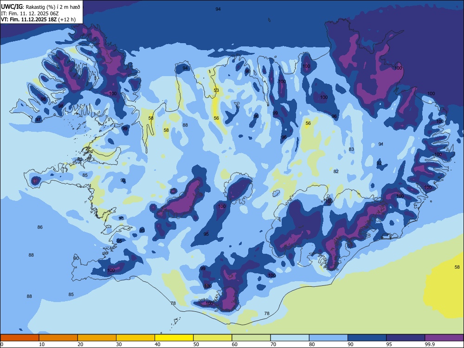Click the orange 10–20 legend swatch

click(58, 338)
